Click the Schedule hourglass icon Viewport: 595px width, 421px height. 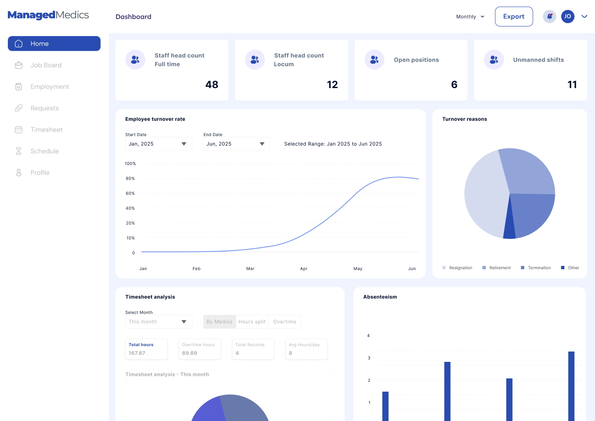pyautogui.click(x=19, y=151)
